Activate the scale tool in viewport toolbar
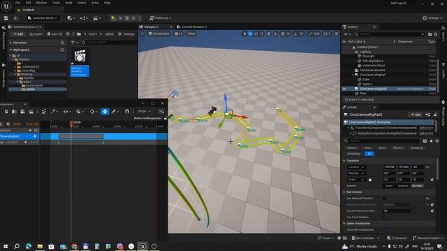The height and width of the screenshot is (251, 447). click(x=262, y=33)
